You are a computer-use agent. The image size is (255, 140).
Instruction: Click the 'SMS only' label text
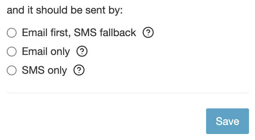point(44,70)
